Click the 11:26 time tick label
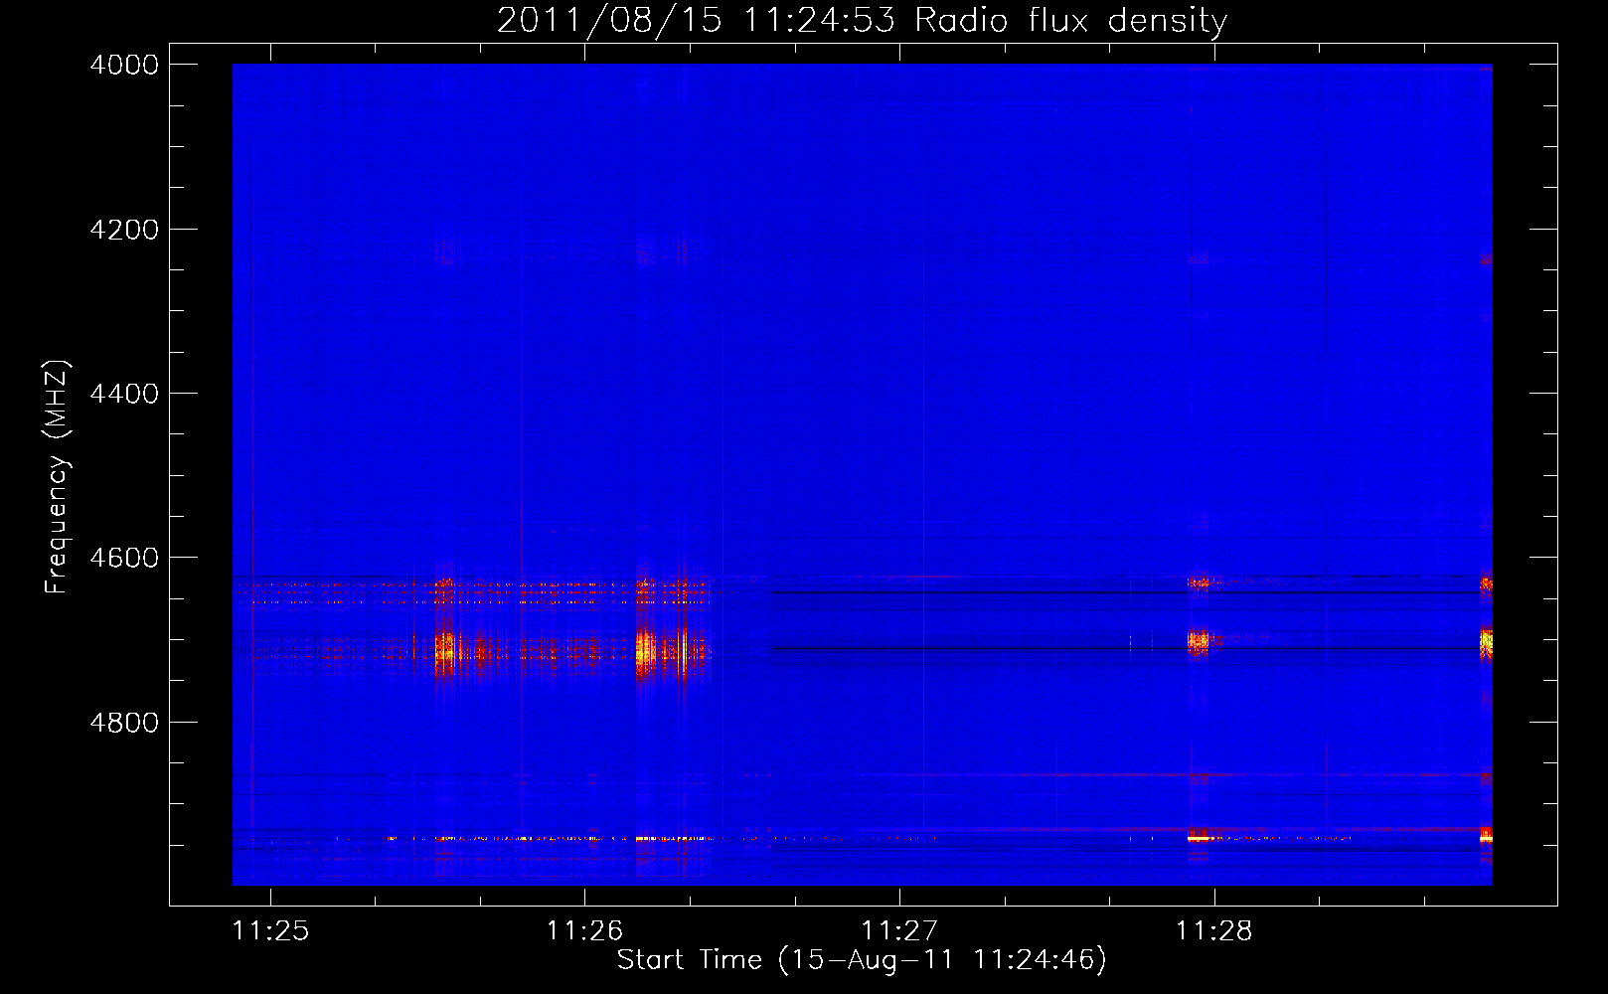 pos(584,930)
